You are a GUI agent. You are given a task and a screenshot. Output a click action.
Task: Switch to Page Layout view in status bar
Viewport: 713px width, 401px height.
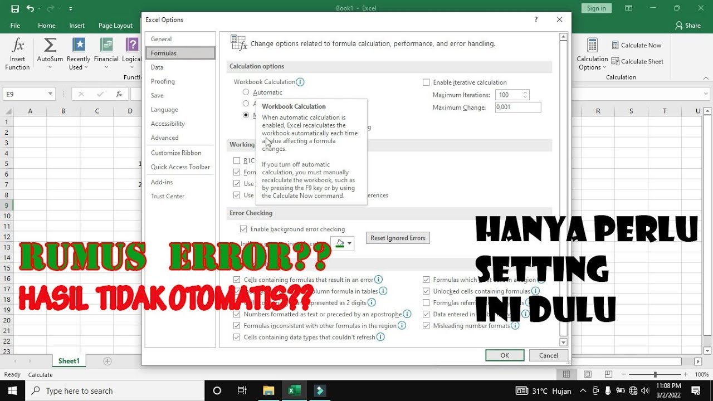tap(588, 375)
